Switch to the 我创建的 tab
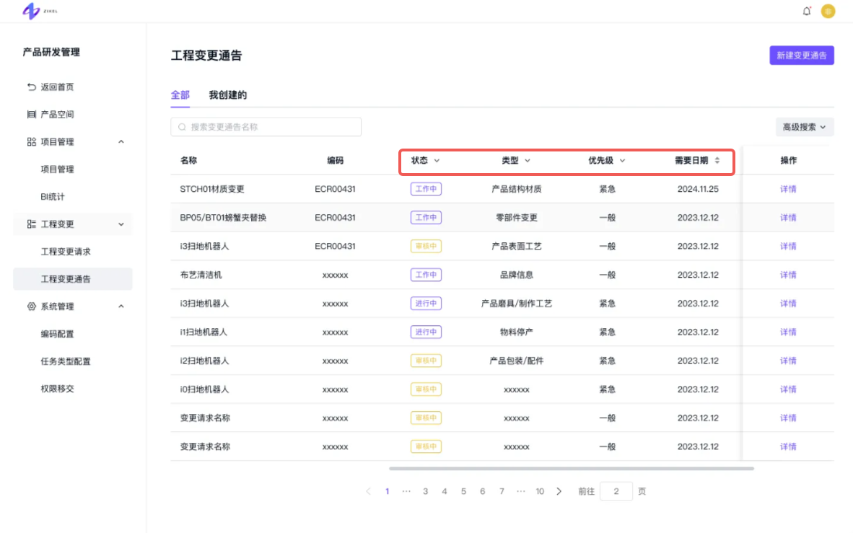Image resolution: width=853 pixels, height=533 pixels. coord(227,95)
